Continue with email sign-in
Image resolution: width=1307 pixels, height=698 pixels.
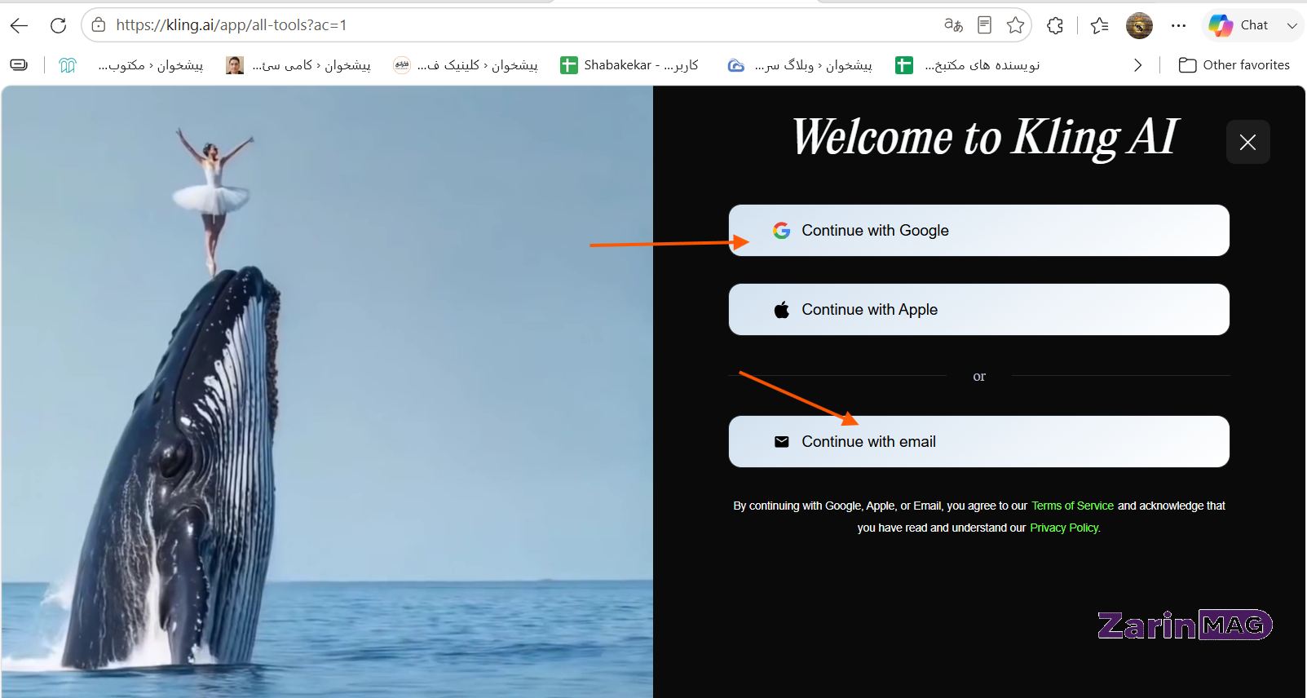pos(978,442)
